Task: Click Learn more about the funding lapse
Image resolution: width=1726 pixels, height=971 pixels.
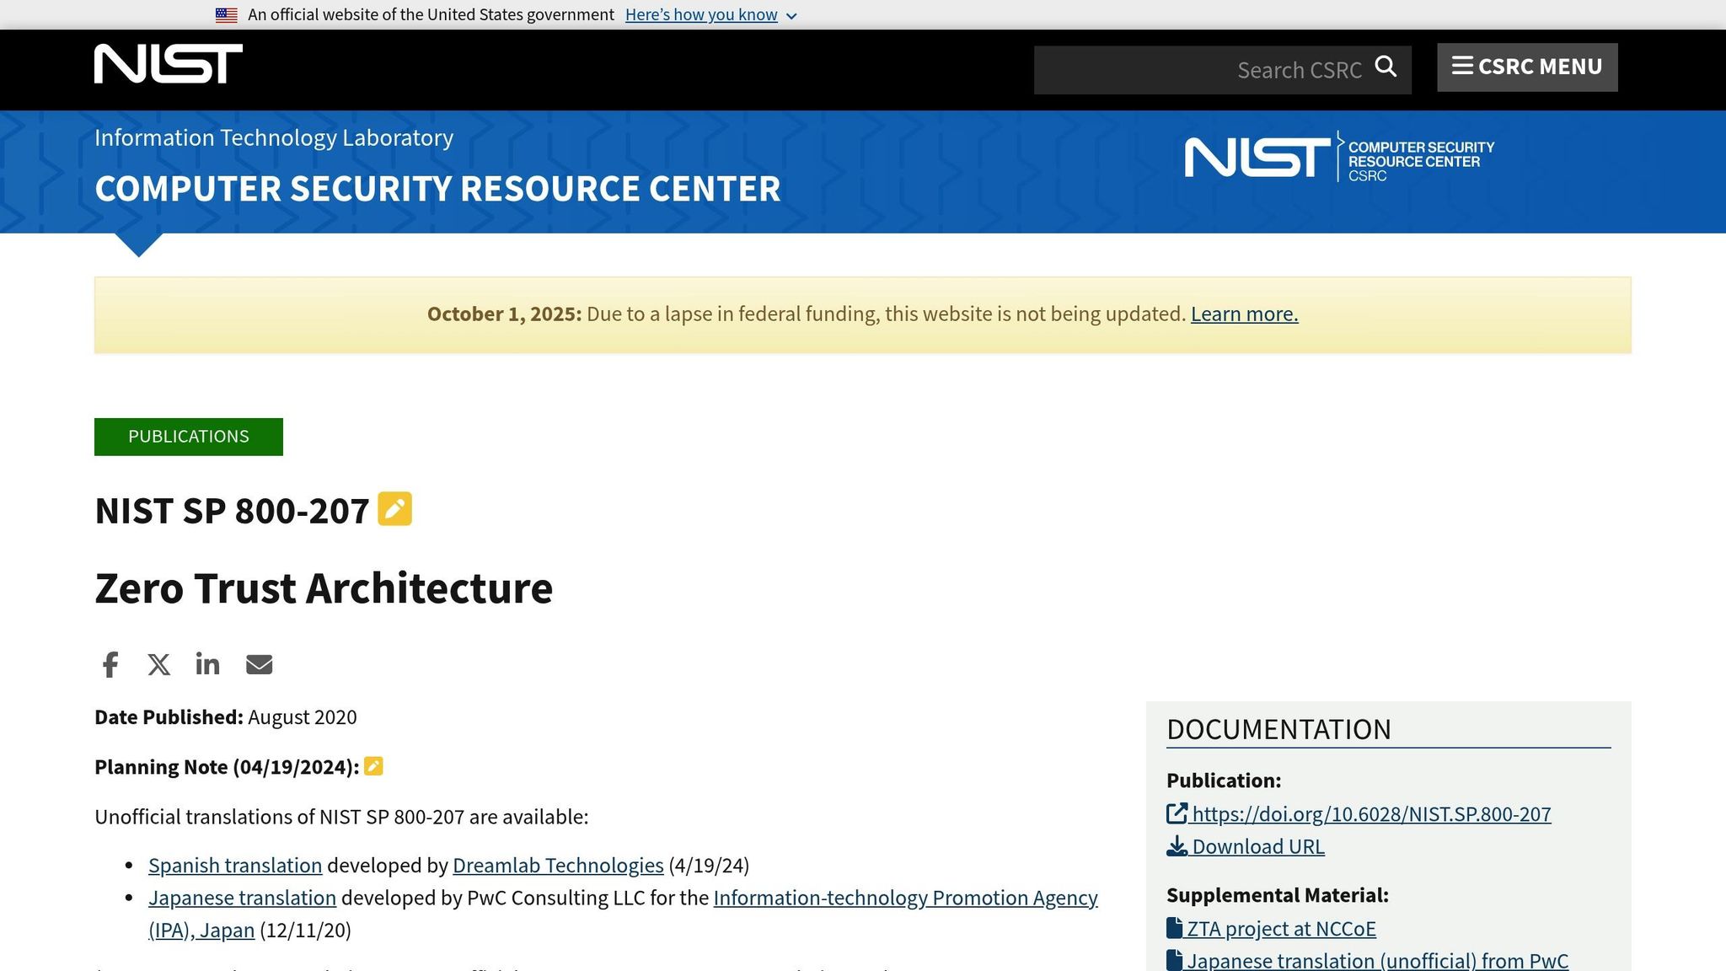Action: [1244, 313]
